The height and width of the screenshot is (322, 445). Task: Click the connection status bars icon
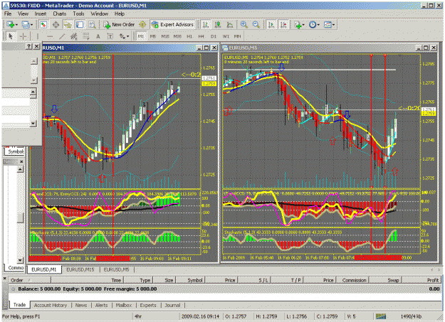tap(381, 316)
